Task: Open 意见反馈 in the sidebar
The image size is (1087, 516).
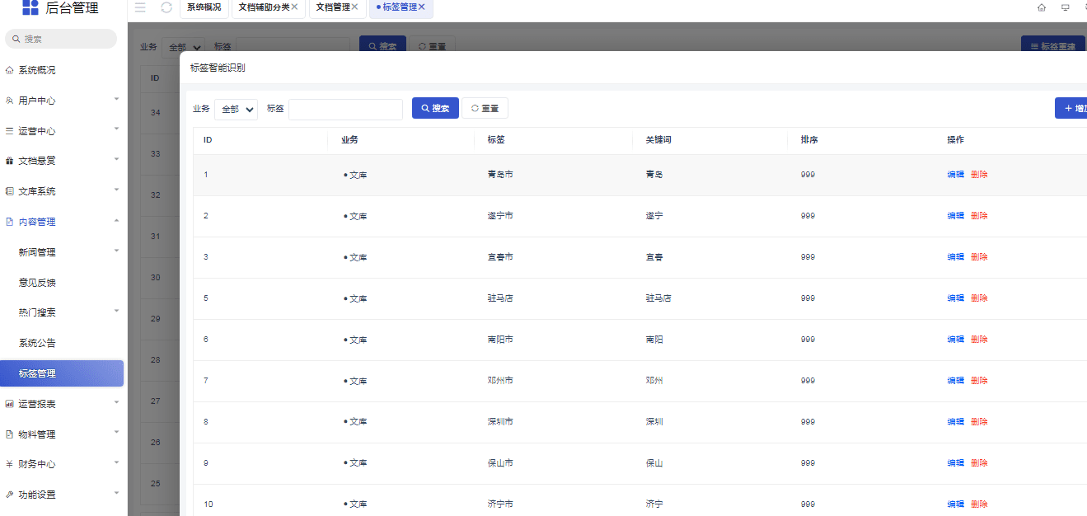Action: [x=37, y=283]
